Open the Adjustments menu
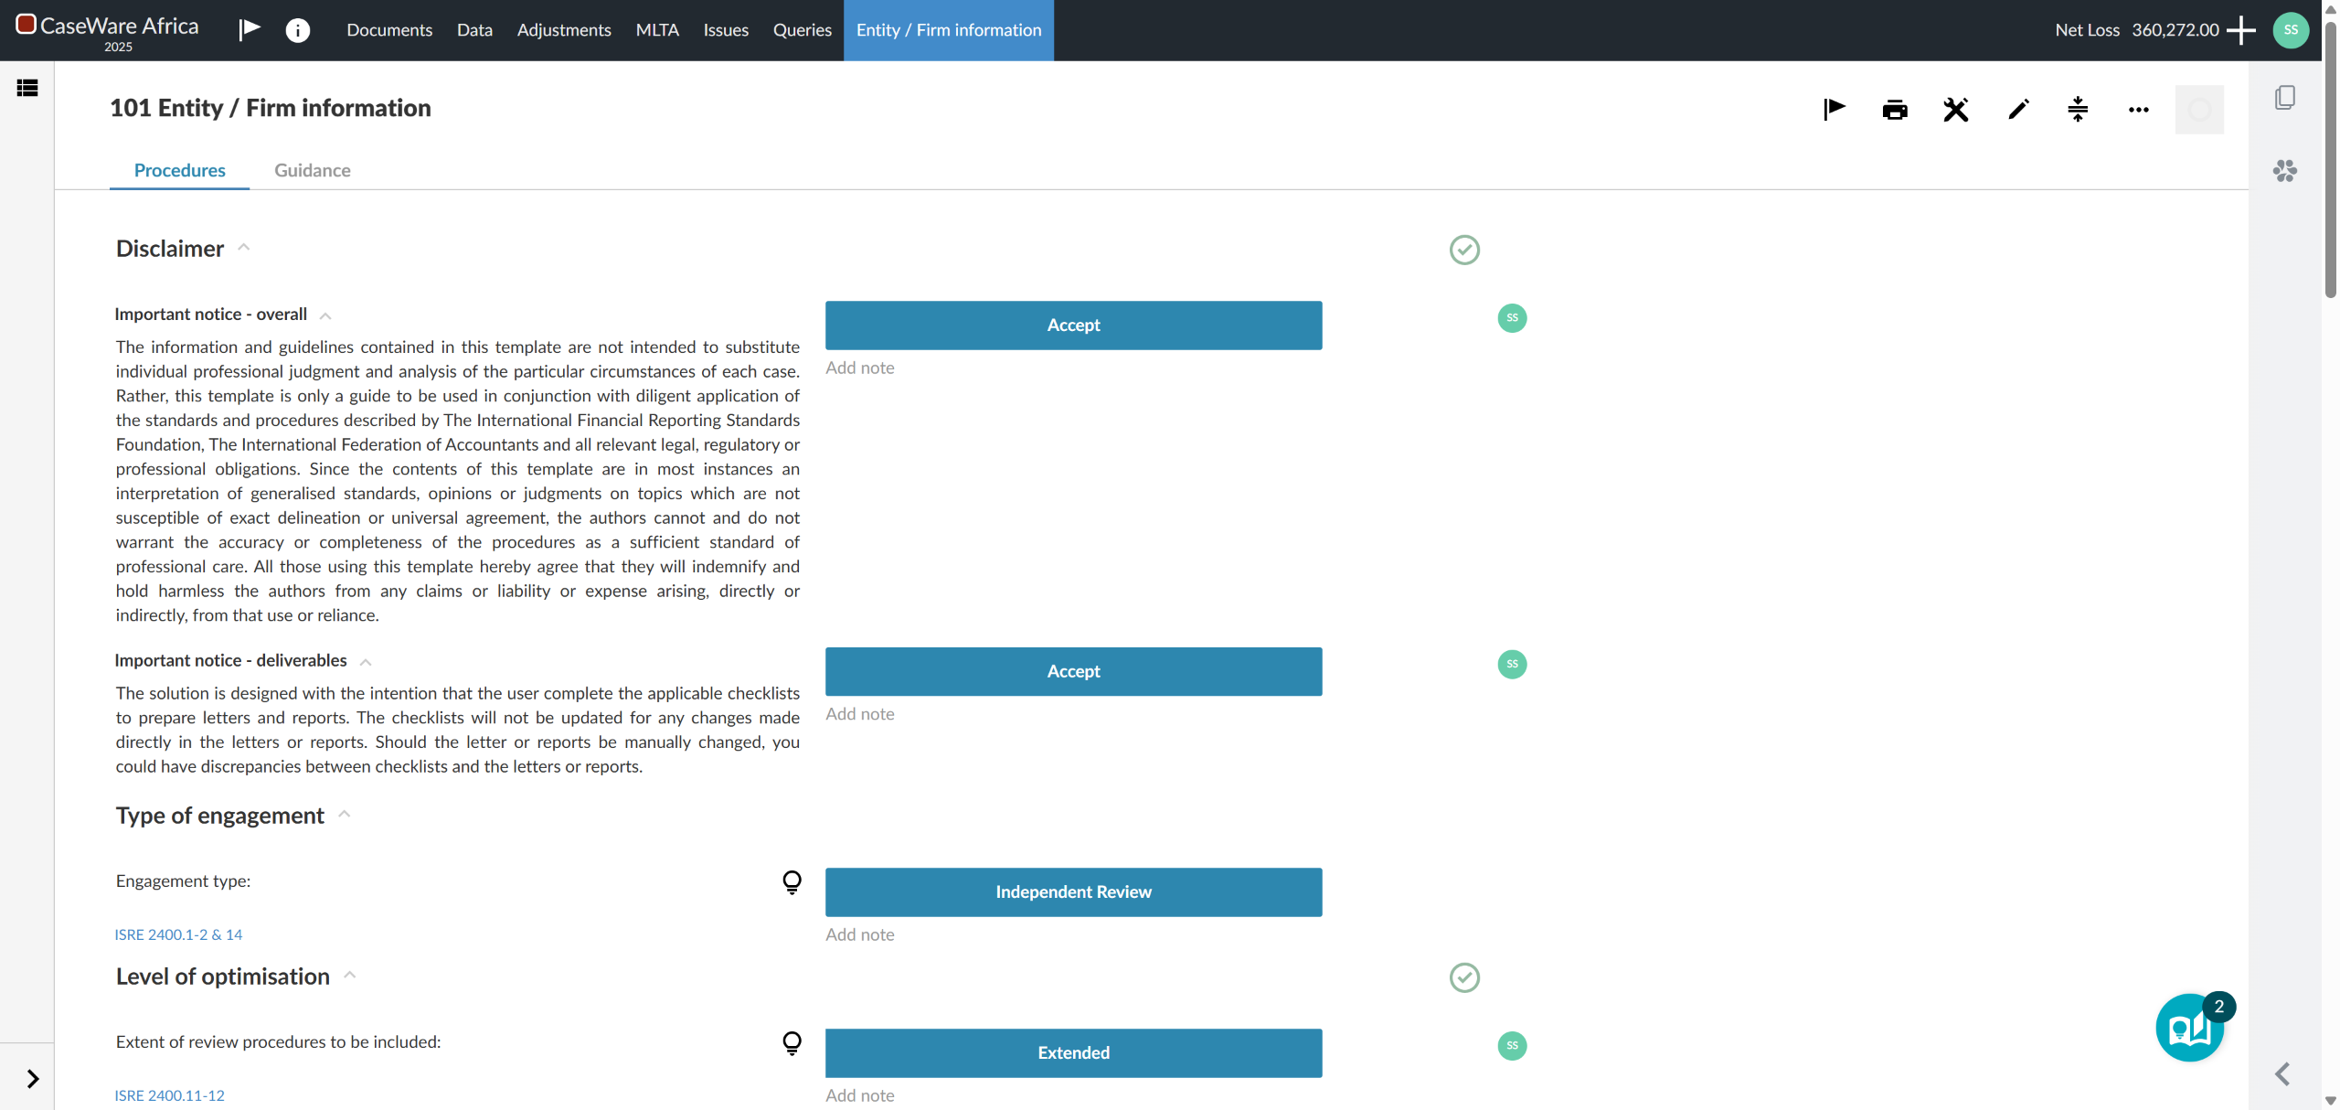 pyautogui.click(x=564, y=30)
